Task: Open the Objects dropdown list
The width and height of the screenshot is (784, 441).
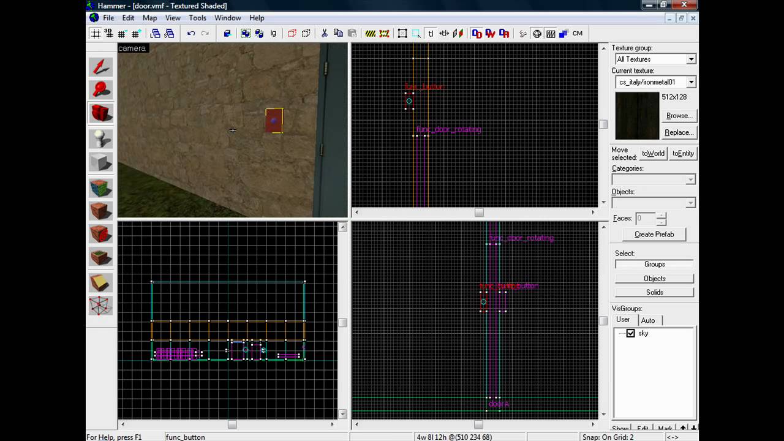Action: tap(690, 203)
